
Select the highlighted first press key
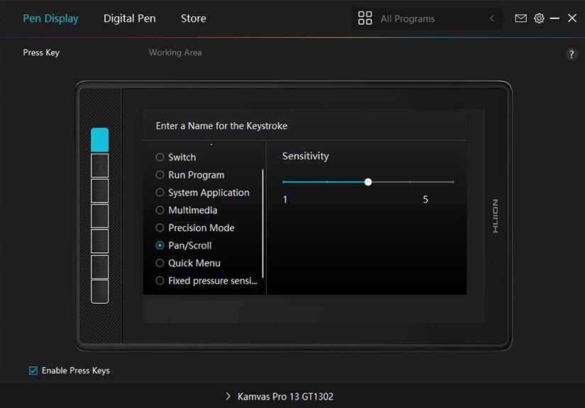tap(100, 140)
